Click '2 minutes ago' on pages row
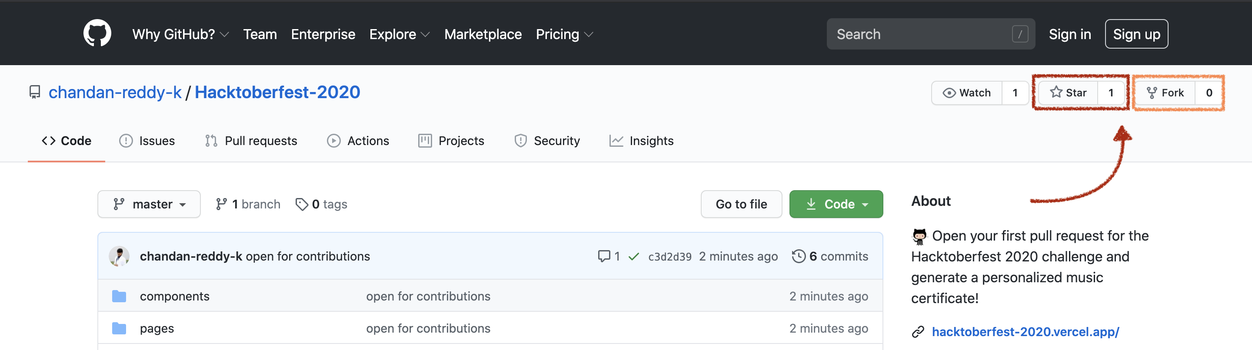Screen dimensions: 1252x350 [829, 329]
